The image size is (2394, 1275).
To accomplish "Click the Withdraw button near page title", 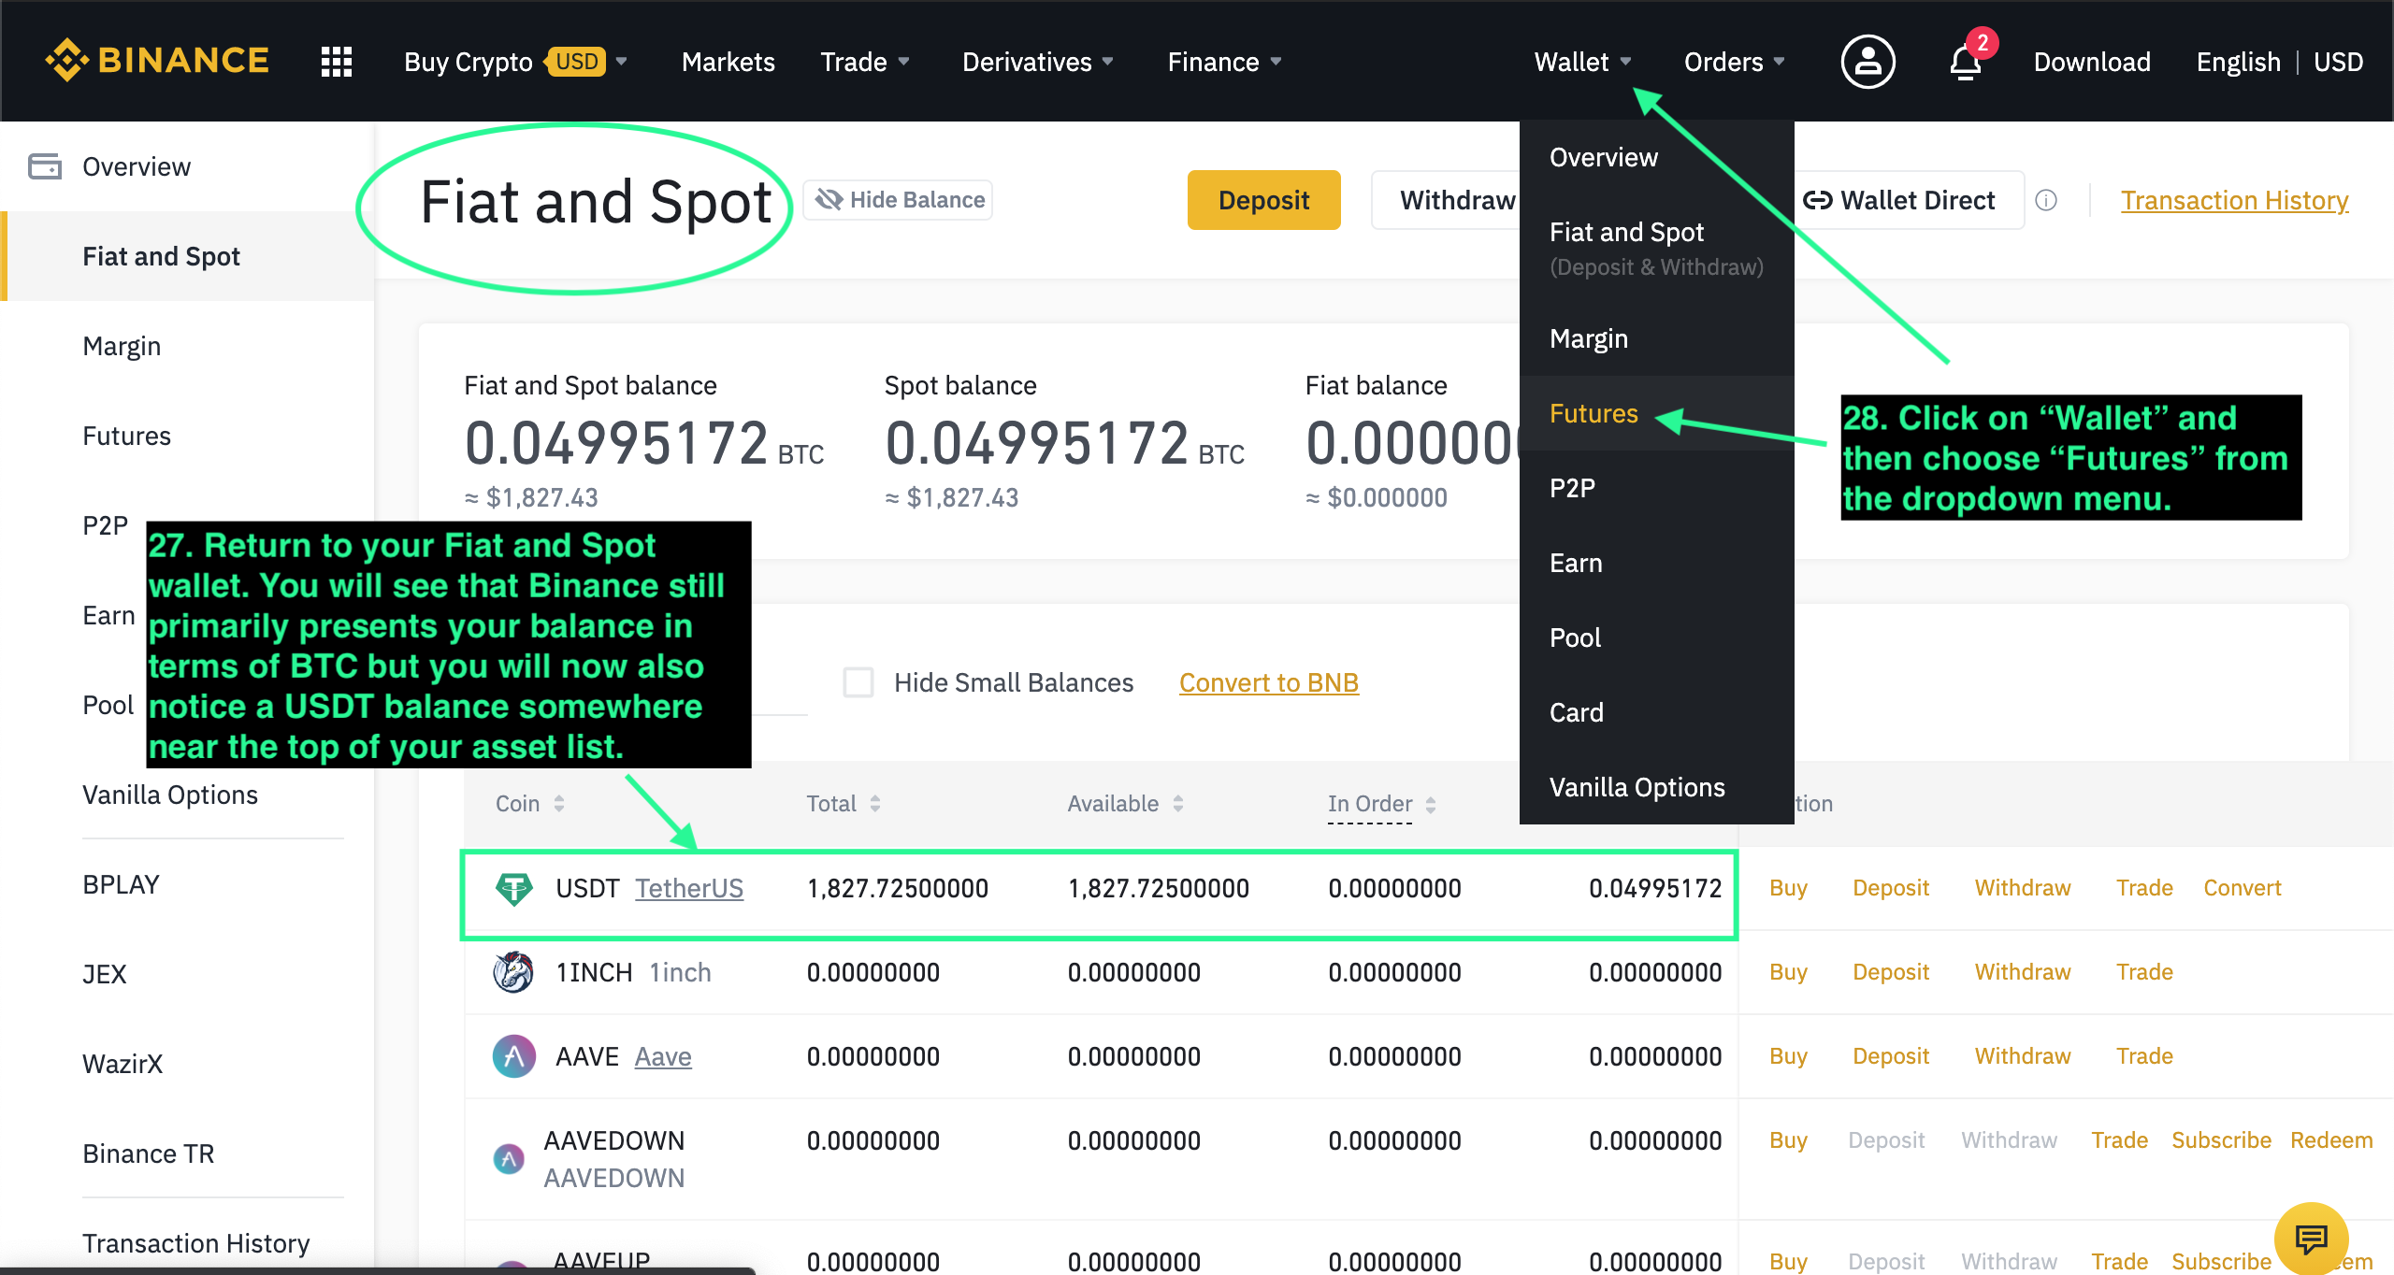I will (x=1448, y=200).
